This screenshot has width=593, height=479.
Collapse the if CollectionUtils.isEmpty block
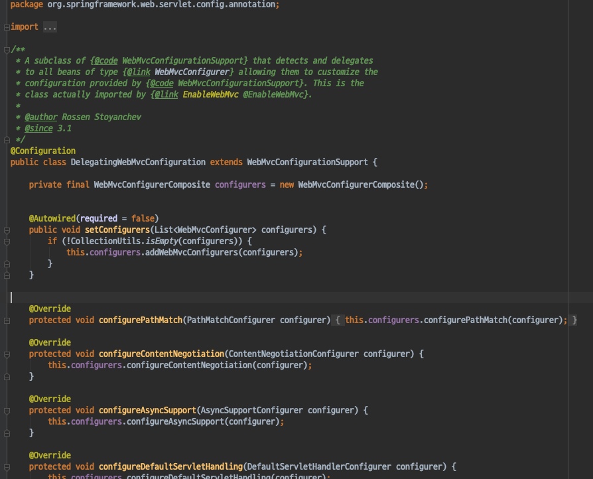(x=7, y=241)
